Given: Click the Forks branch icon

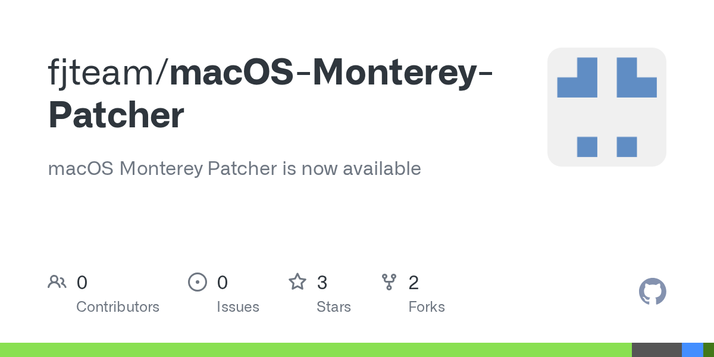Looking at the screenshot, I should pyautogui.click(x=389, y=282).
